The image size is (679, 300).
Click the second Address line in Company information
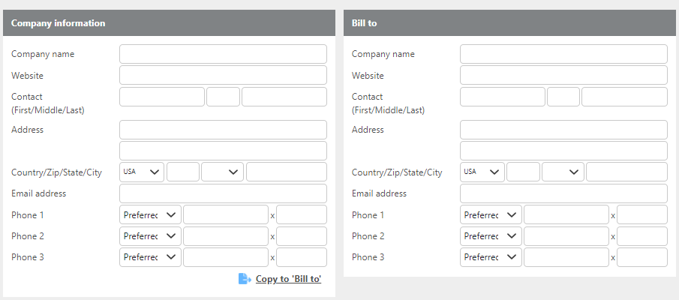point(223,151)
